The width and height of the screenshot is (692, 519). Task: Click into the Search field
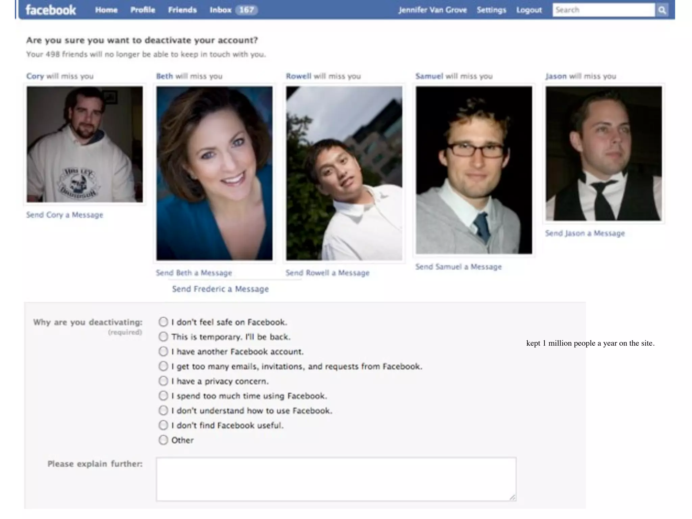coord(603,10)
